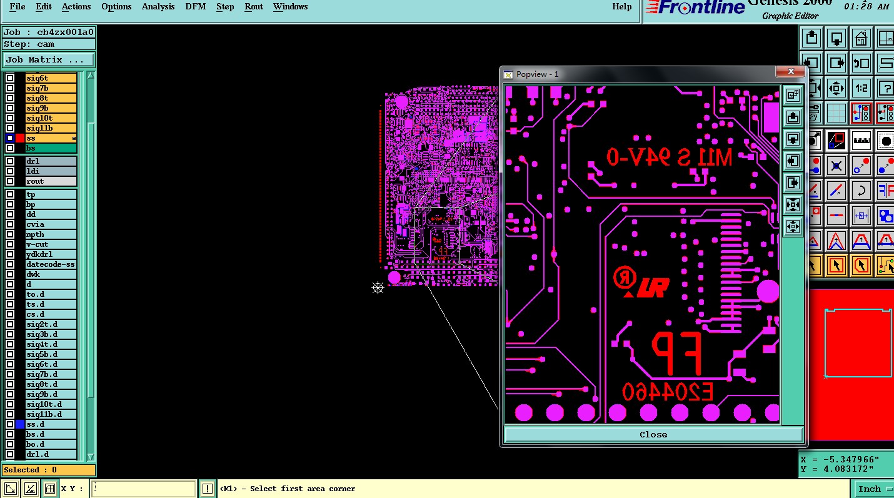This screenshot has width=894, height=498.
Task: Click the blue color swatch on ss.d layer
Action: click(x=20, y=424)
